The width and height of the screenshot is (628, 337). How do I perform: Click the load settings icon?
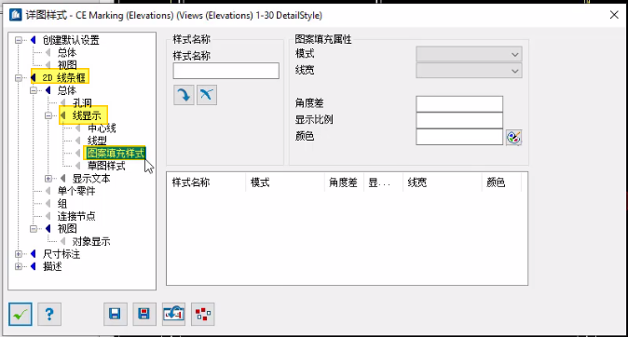pyautogui.click(x=173, y=314)
